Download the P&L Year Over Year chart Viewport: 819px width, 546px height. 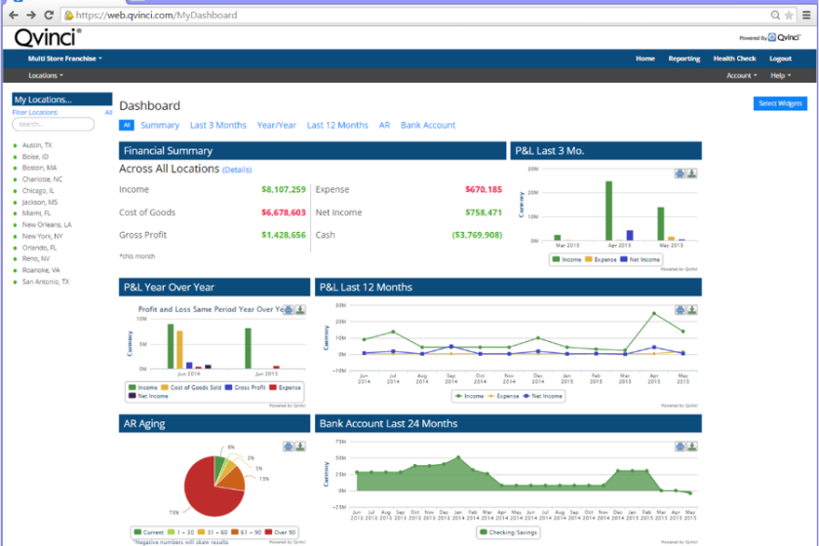click(x=300, y=310)
